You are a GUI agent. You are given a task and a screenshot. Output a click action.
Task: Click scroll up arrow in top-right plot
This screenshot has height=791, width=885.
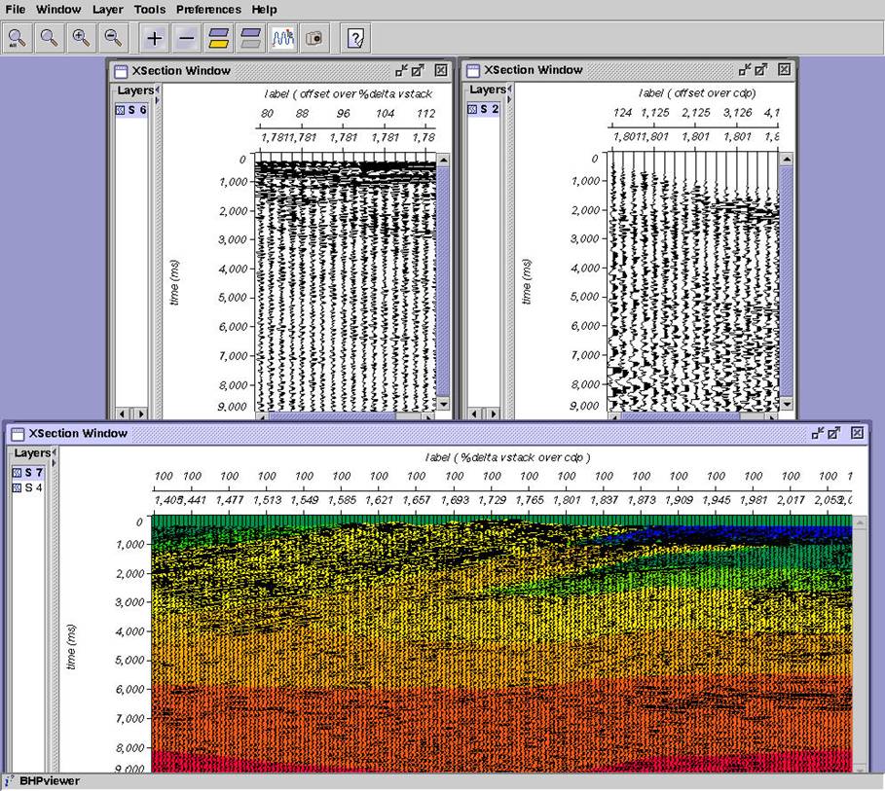787,160
